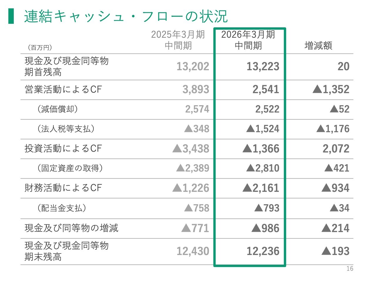
Task: Select the 投資活動によるCF row label
Action: click(x=63, y=148)
